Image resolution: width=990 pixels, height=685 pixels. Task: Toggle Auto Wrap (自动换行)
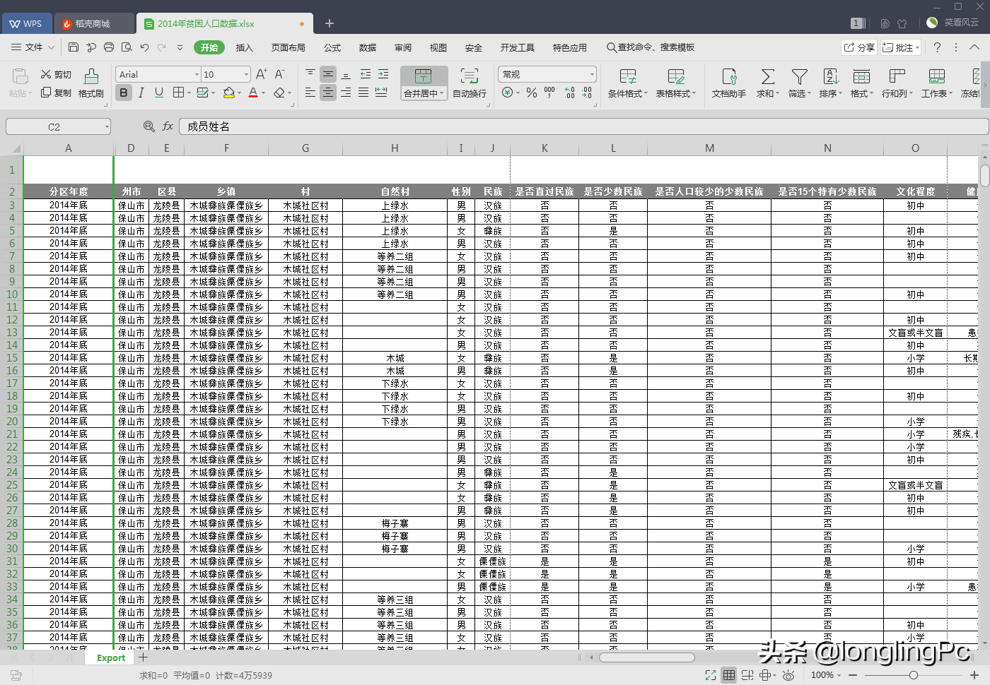coord(470,83)
